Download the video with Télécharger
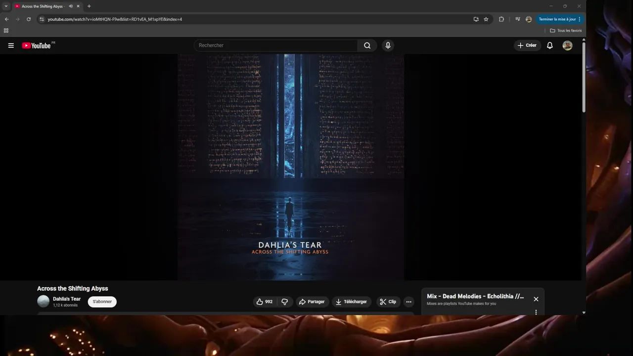This screenshot has width=633, height=356. point(351,302)
